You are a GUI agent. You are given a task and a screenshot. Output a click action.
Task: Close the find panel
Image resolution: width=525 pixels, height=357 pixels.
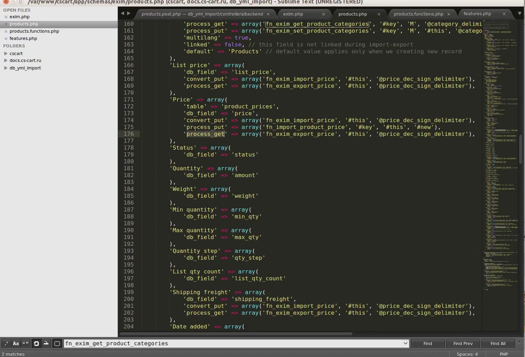pos(519,342)
